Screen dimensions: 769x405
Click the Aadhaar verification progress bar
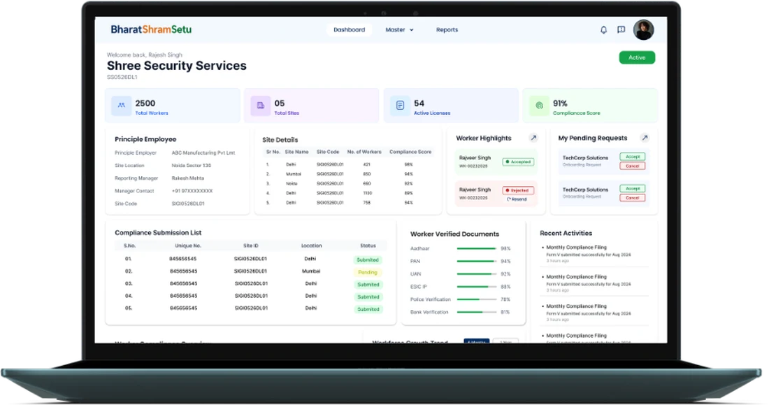[x=477, y=248]
